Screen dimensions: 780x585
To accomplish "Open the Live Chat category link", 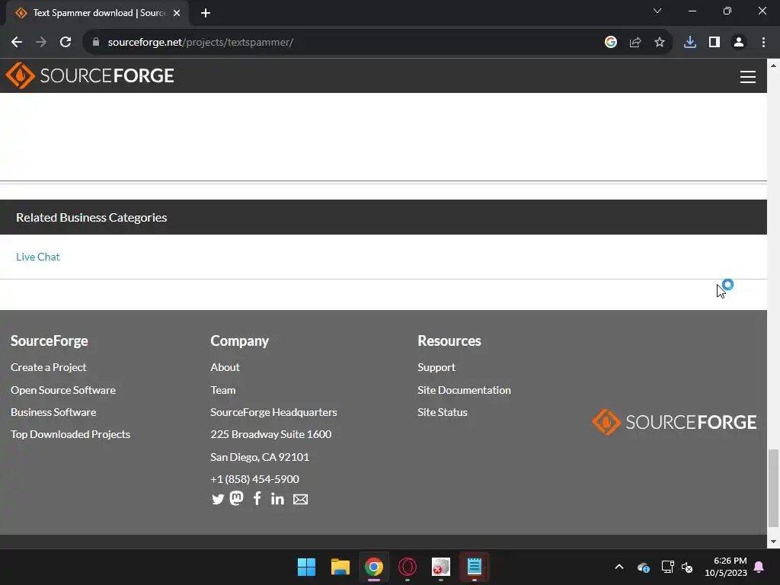I will pyautogui.click(x=38, y=257).
